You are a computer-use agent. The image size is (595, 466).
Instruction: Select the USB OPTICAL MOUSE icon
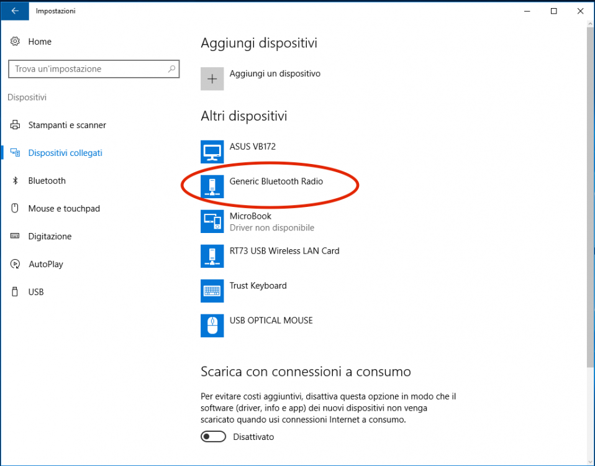pos(212,326)
